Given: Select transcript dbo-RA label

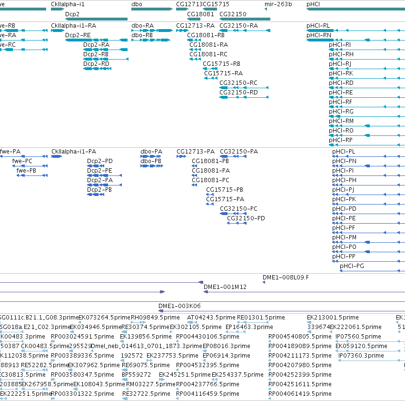Looking at the screenshot, I should click(143, 26).
